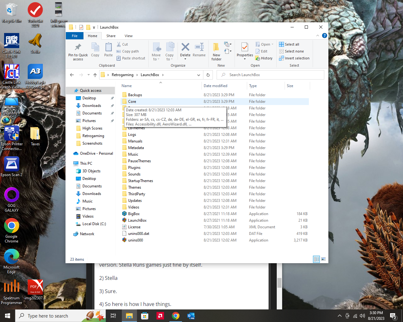The image size is (403, 322).
Task: Switch to Large icons view button
Action: 323,259
